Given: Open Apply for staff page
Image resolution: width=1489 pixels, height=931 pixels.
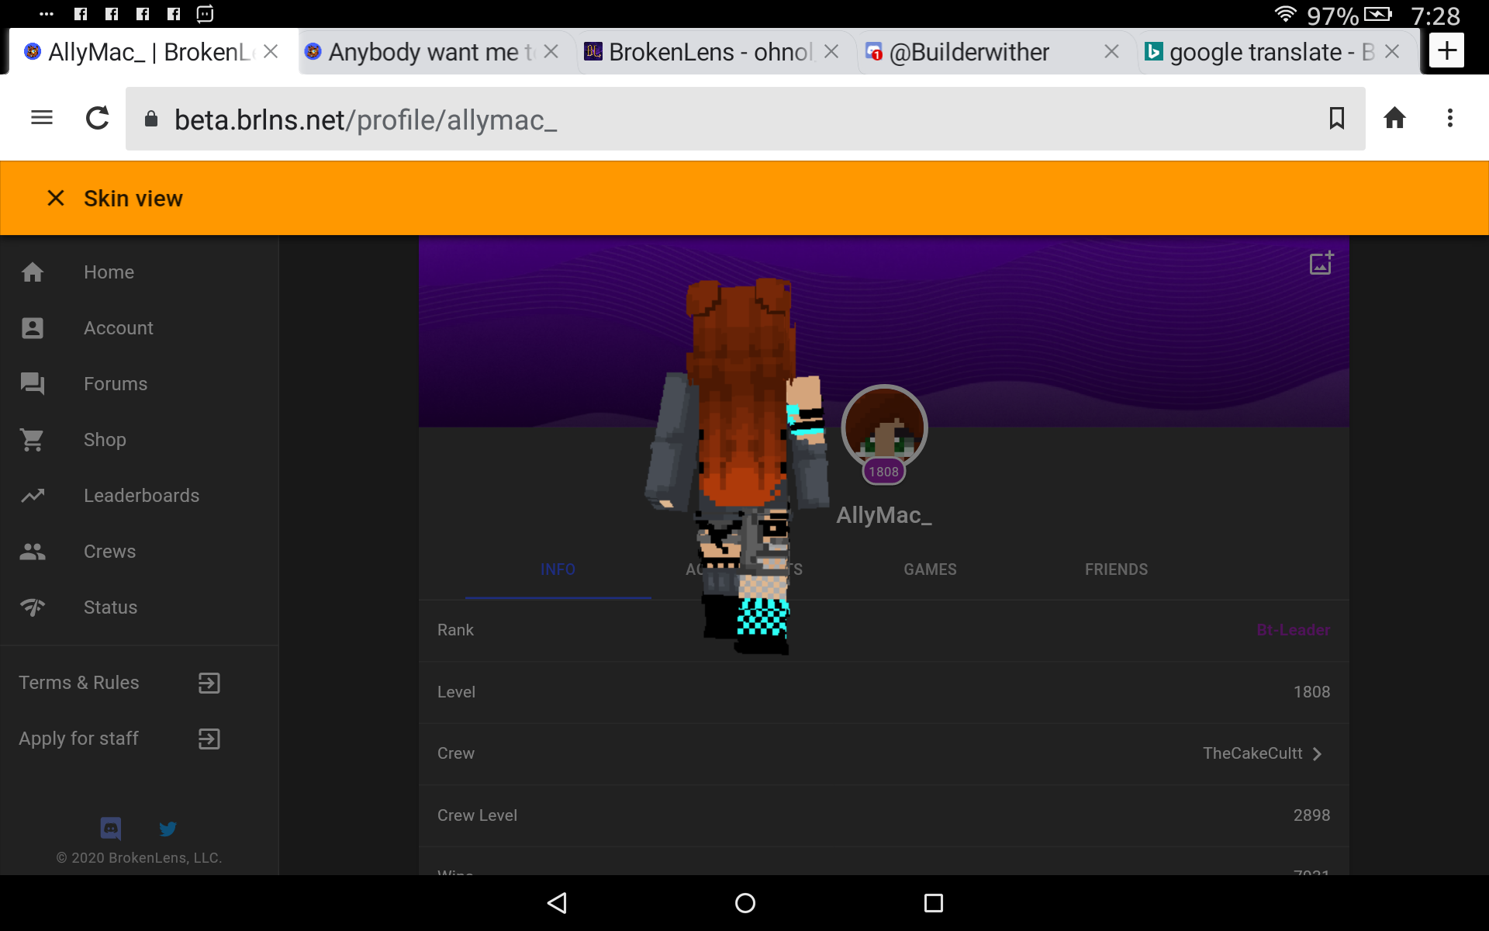Looking at the screenshot, I should coord(79,739).
